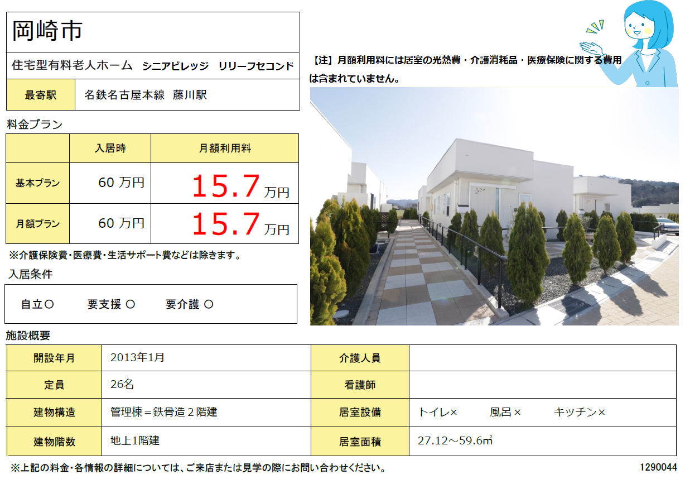Click the 定員 value 26名

(122, 385)
